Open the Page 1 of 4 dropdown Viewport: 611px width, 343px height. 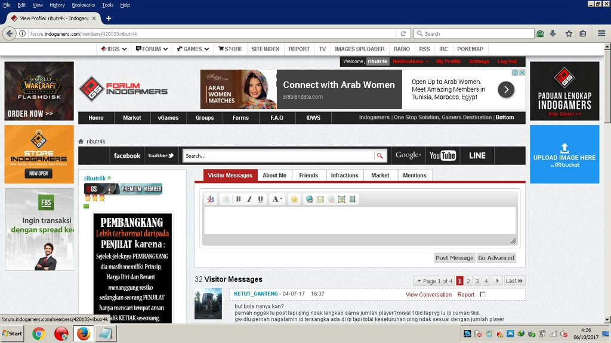click(x=434, y=281)
